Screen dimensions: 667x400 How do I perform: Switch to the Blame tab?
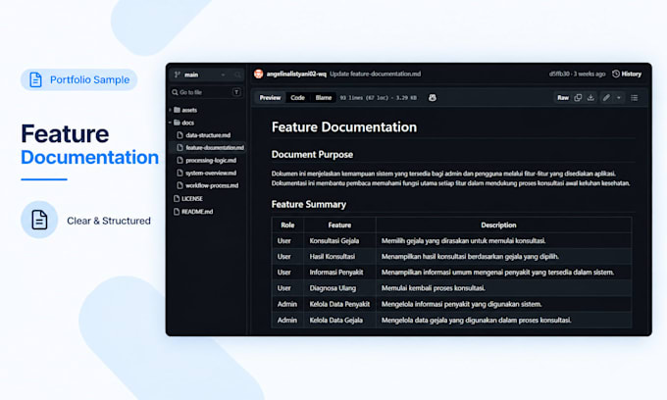pos(324,98)
